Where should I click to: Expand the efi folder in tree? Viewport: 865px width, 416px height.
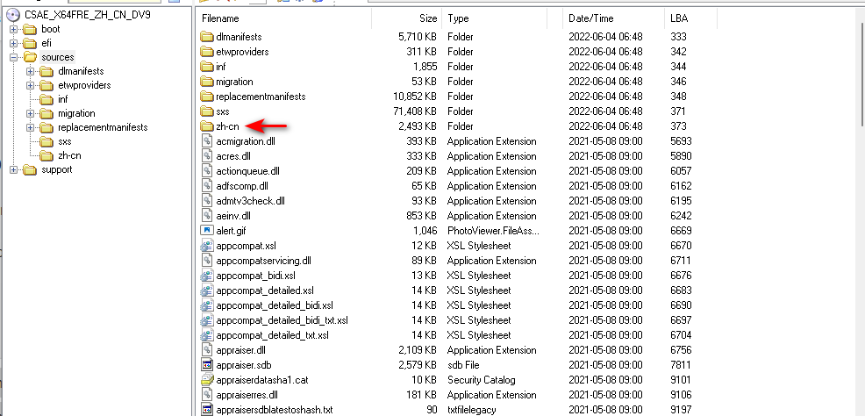[x=14, y=43]
